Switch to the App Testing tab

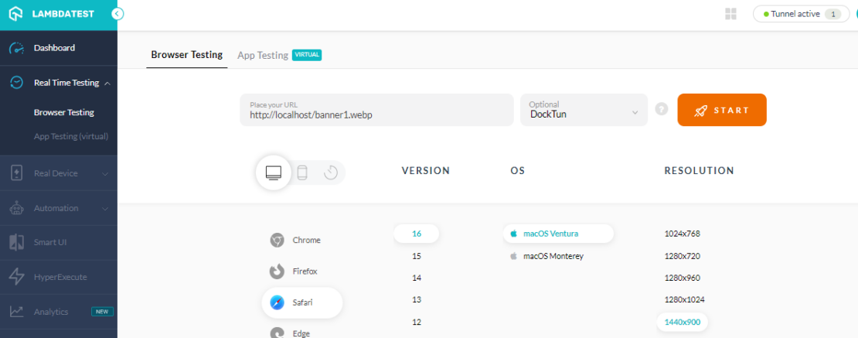coord(263,55)
